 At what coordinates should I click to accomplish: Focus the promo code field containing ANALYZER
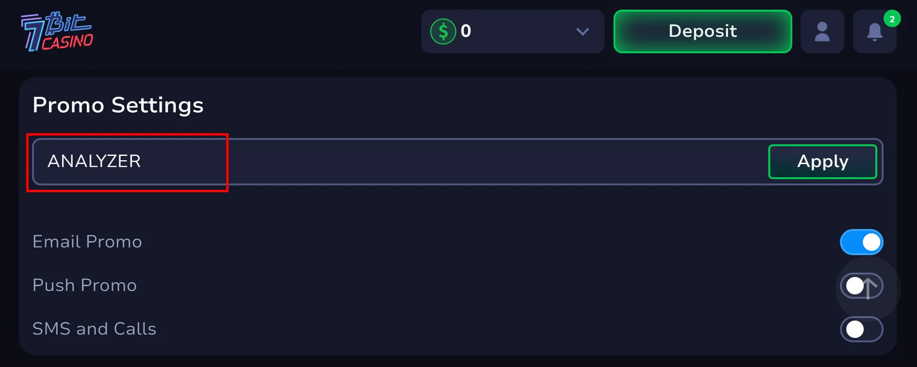coord(94,161)
